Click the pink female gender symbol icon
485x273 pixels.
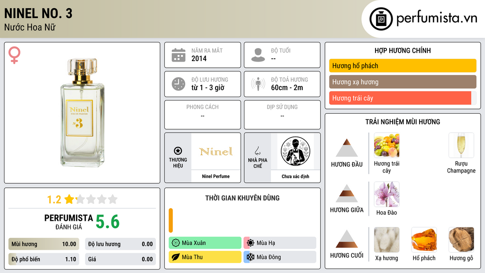point(14,55)
